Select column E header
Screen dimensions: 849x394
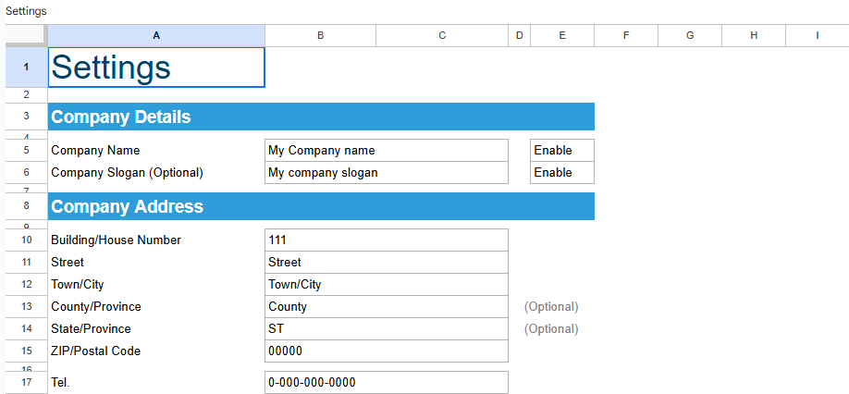coord(561,35)
